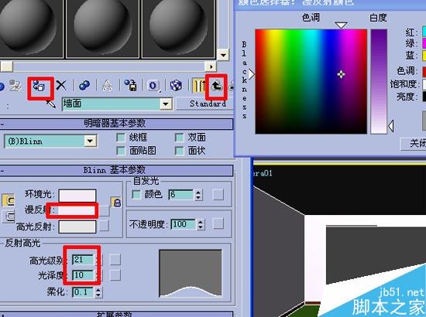Click sample slots horizontal scroll right arrow

coord(211,66)
